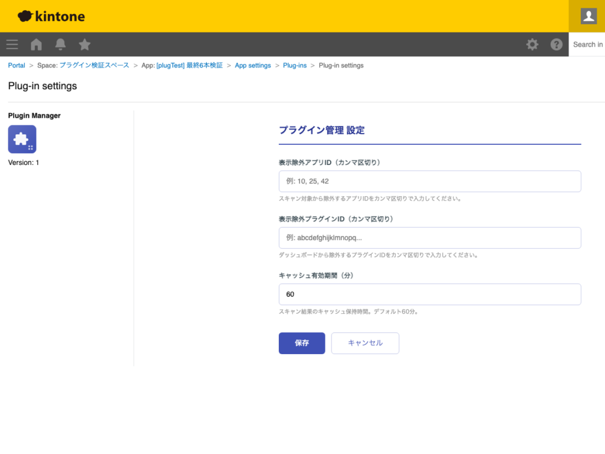
Task: Save settings with the 保存 button
Action: pos(301,343)
